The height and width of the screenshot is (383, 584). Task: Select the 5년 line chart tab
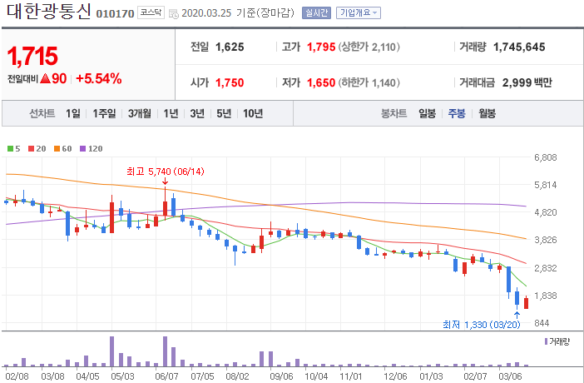click(224, 113)
